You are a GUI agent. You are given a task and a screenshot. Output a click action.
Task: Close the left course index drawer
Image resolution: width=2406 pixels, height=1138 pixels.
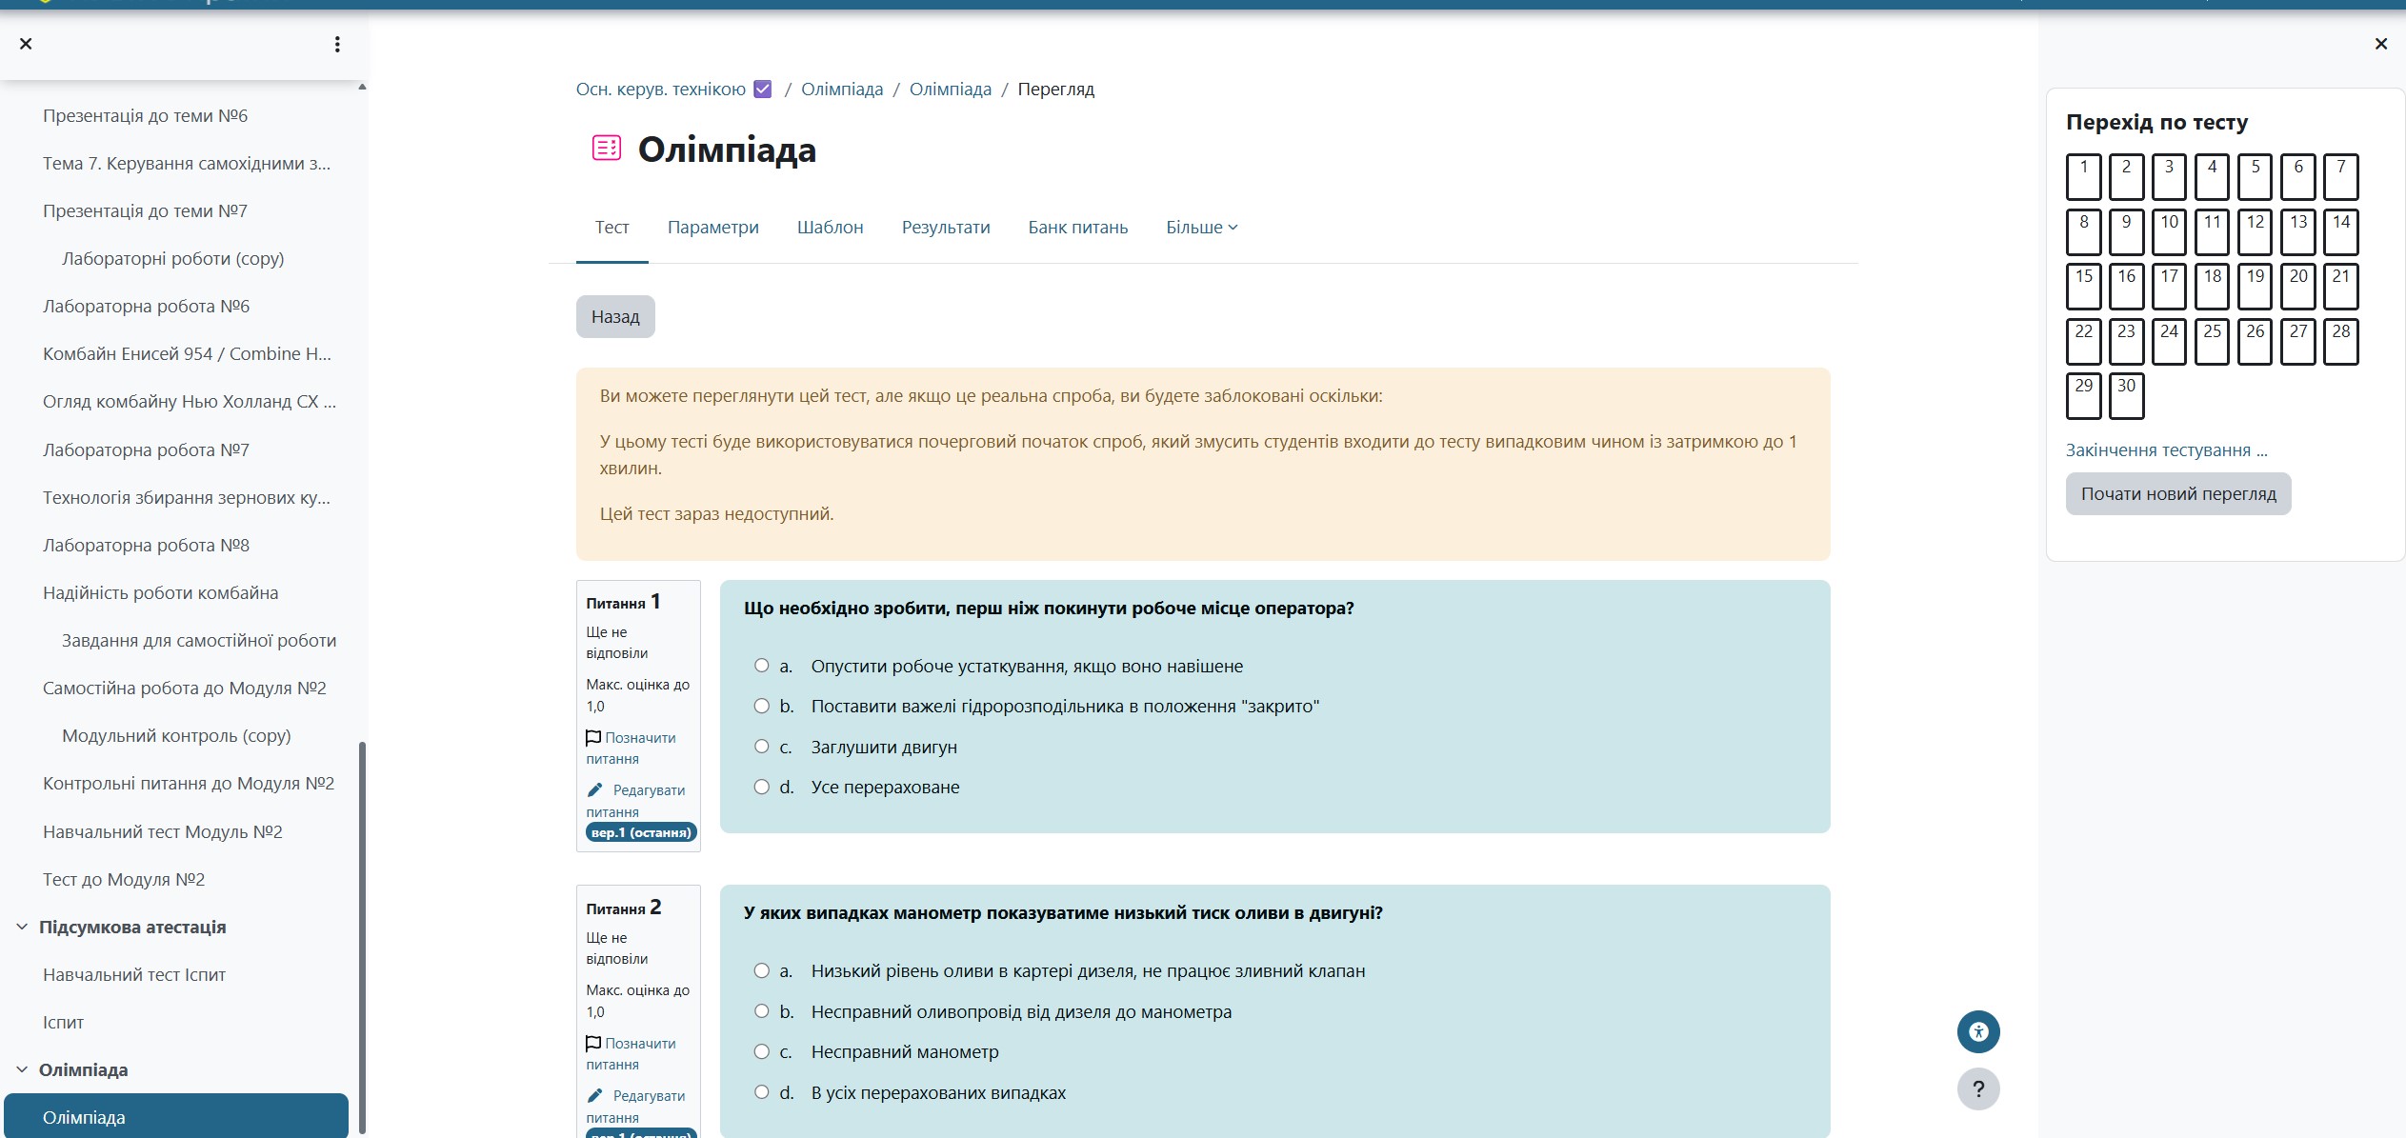coord(26,44)
